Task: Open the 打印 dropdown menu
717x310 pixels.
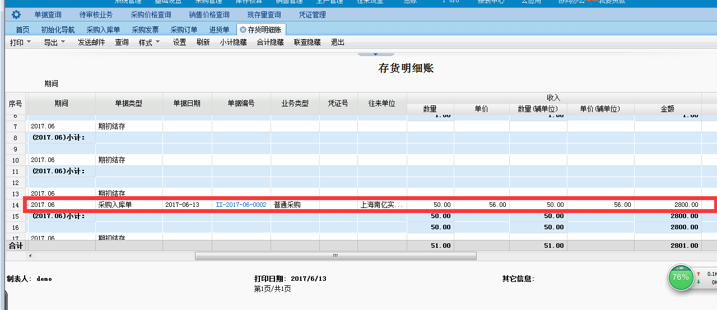Action: coord(21,43)
